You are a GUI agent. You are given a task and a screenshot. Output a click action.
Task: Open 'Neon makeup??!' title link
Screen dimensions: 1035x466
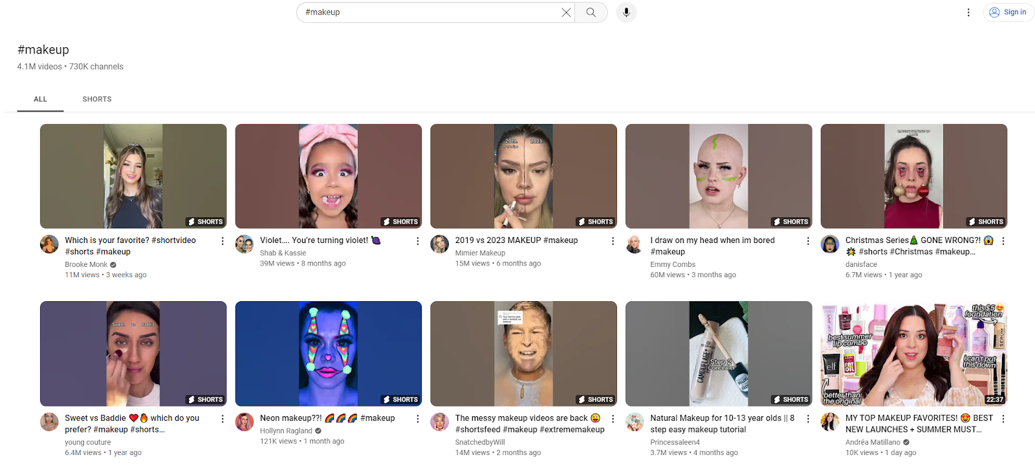pyautogui.click(x=327, y=418)
